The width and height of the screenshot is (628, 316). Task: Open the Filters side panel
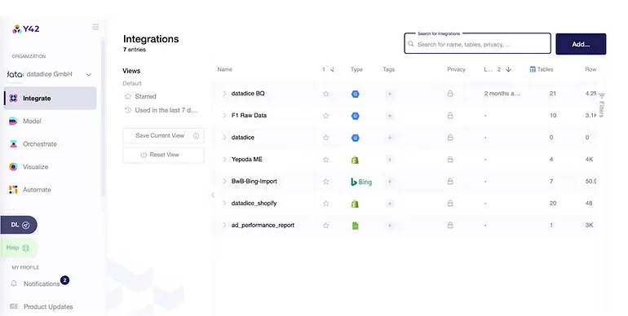click(602, 105)
